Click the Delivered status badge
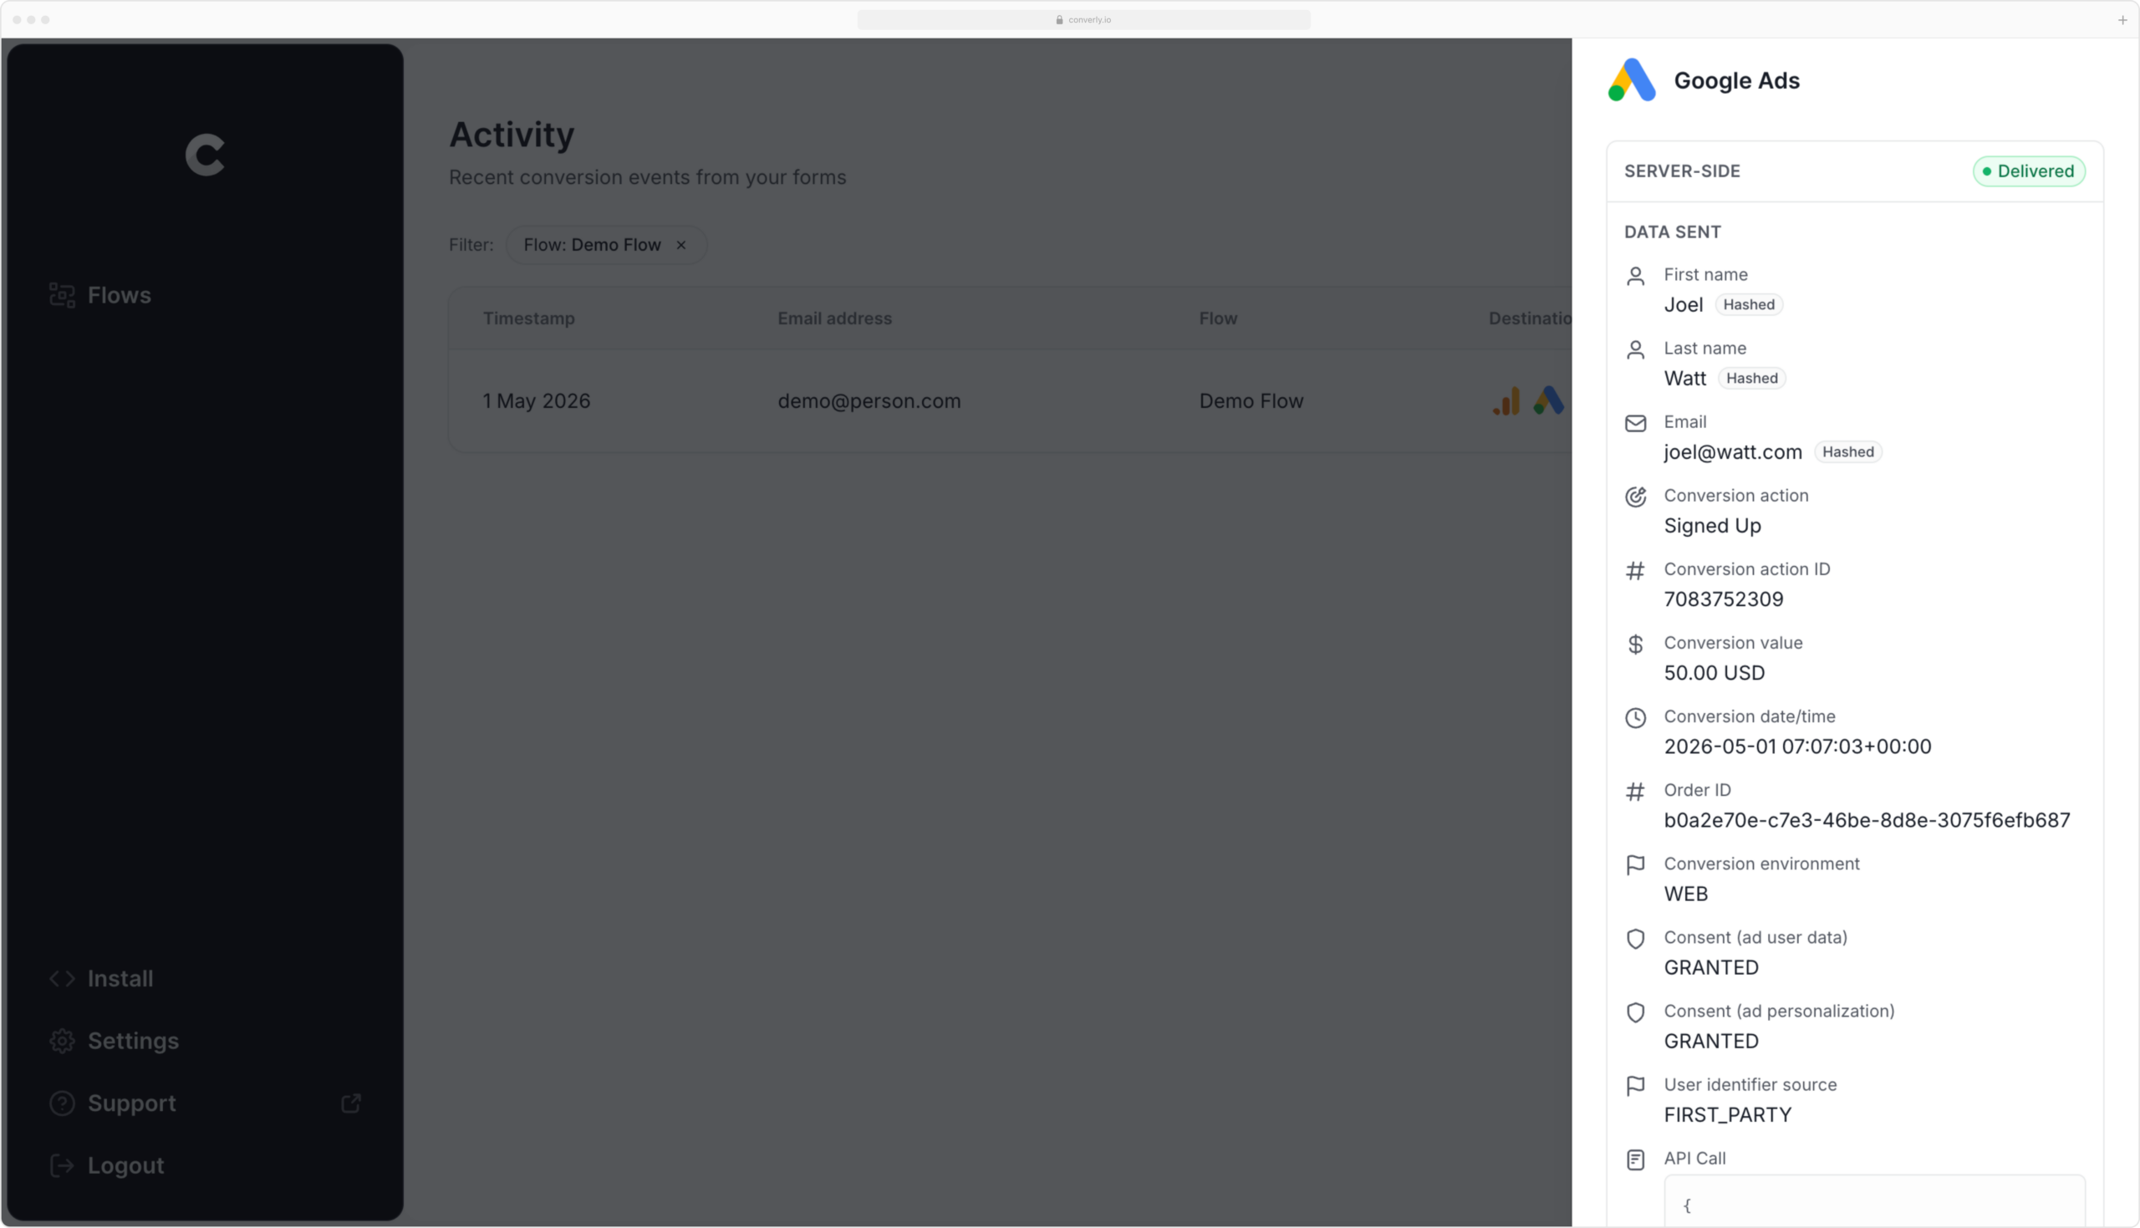2140x1228 pixels. tap(2029, 171)
